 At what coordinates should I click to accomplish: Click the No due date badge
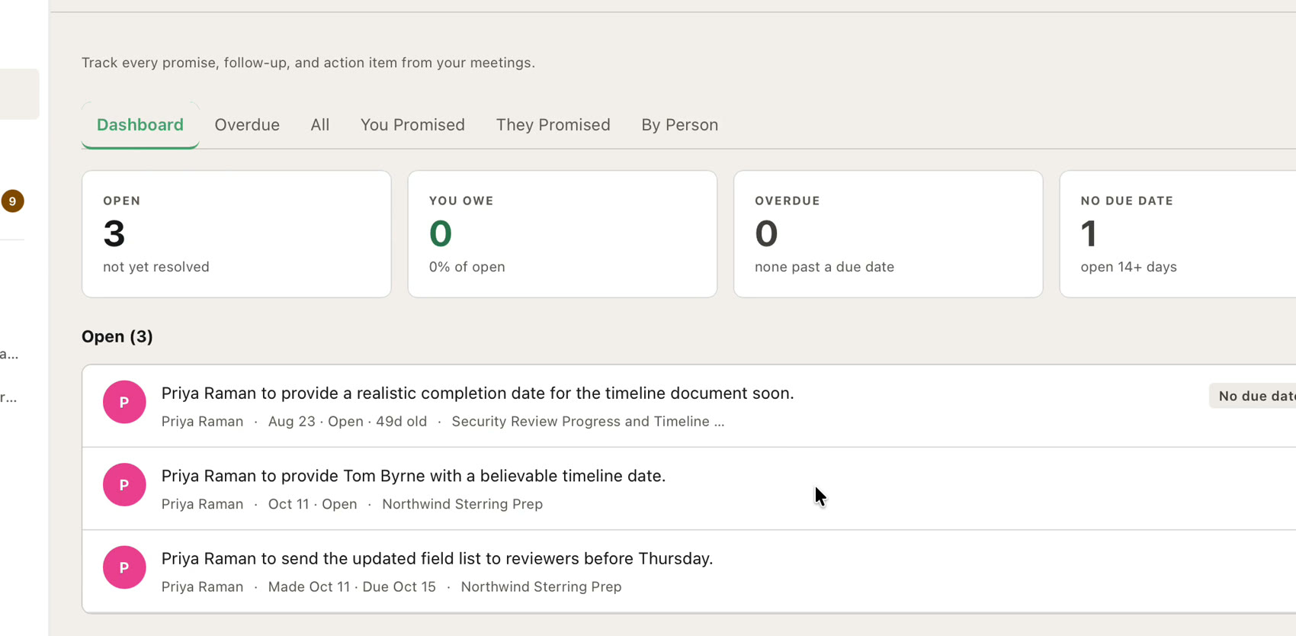click(1253, 396)
